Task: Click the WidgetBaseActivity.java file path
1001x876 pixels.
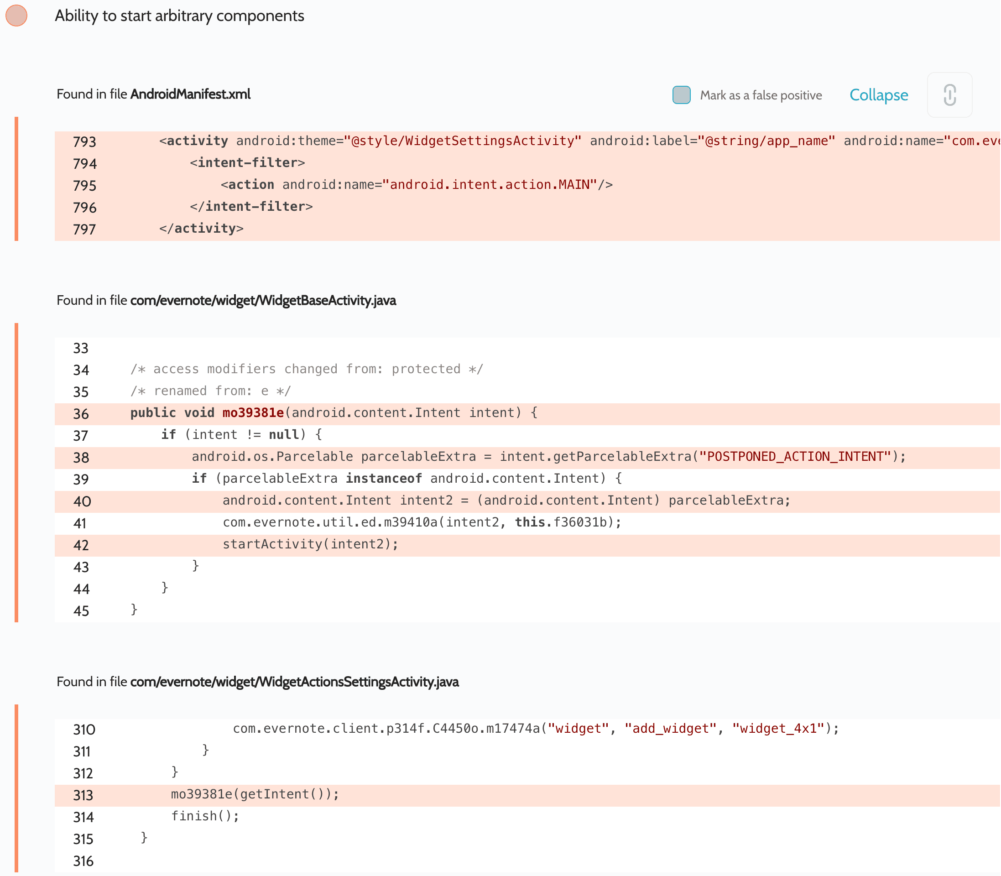Action: pyautogui.click(x=263, y=300)
